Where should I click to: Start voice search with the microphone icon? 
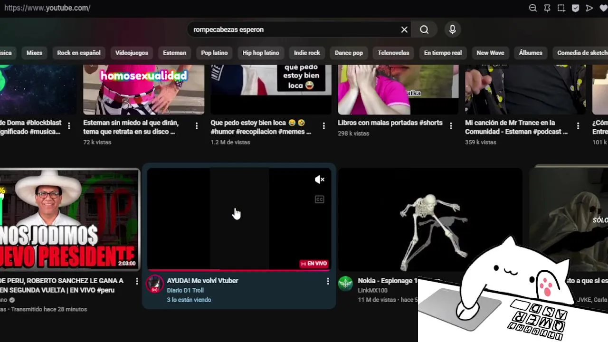(x=452, y=29)
